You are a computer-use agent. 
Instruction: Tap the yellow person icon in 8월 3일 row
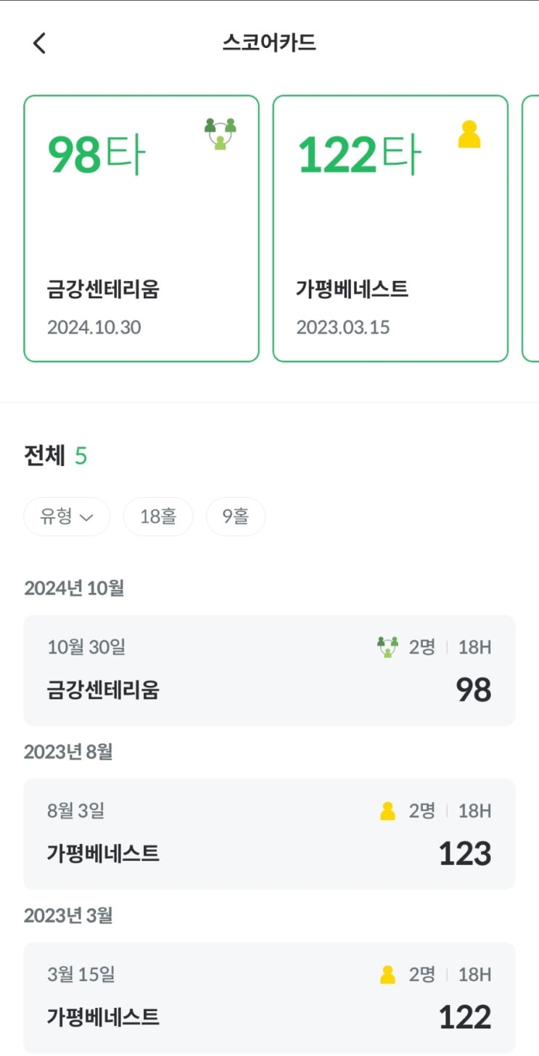(388, 811)
